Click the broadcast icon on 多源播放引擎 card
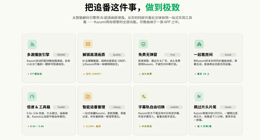 [x=32, y=44]
